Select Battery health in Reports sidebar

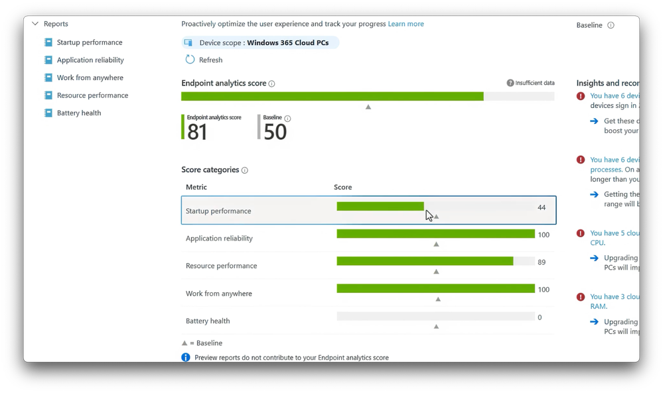tap(79, 113)
